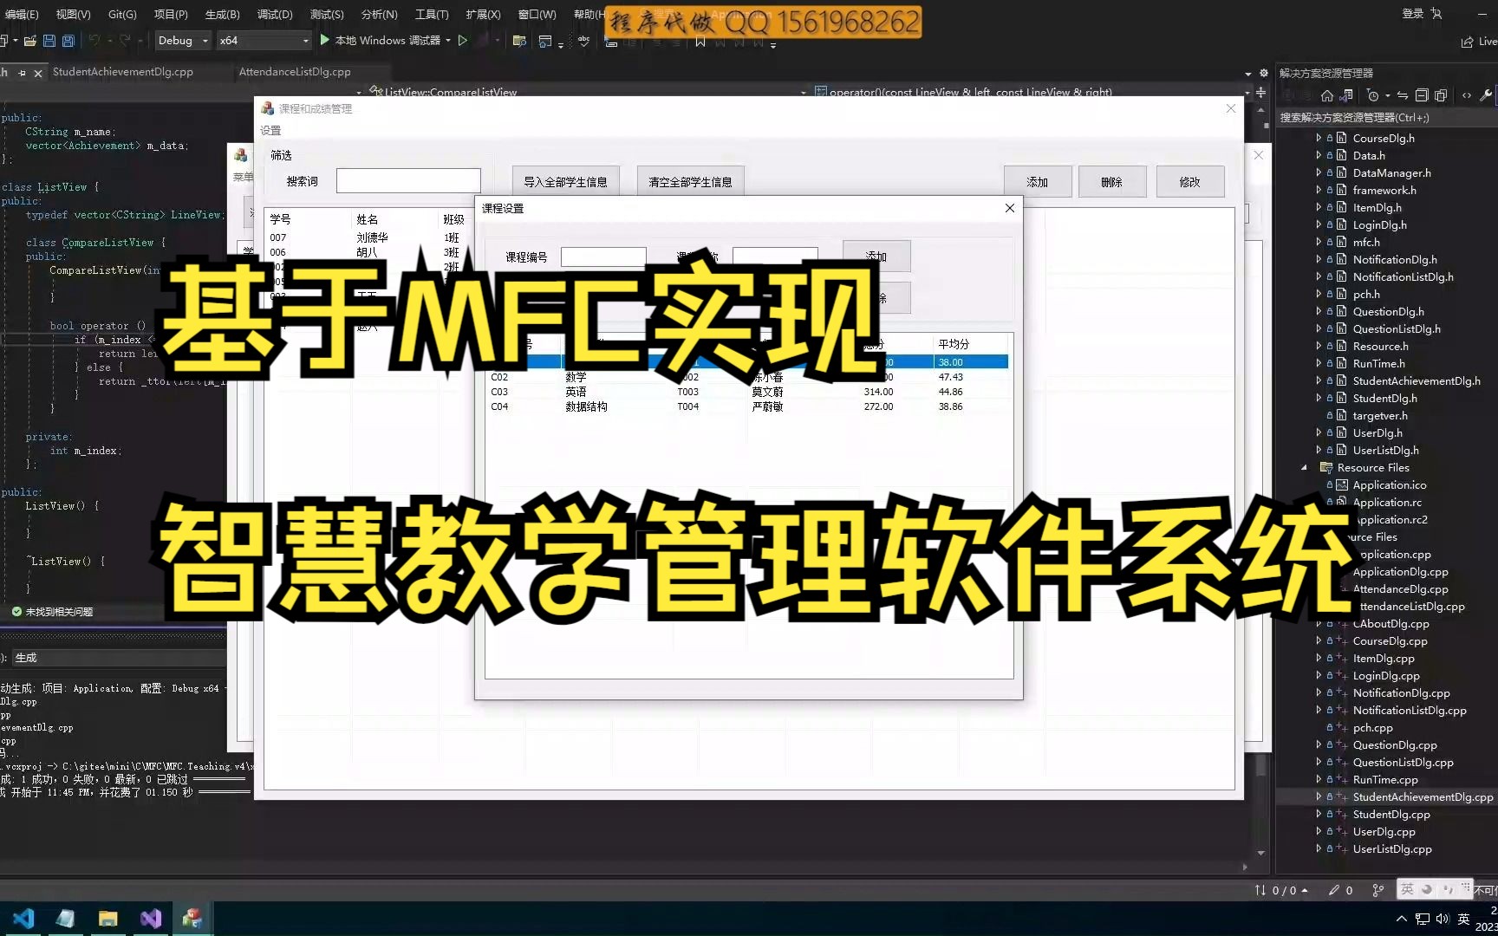The height and width of the screenshot is (936, 1498).
Task: Collapse the Resource Files folder
Action: pos(1304,467)
